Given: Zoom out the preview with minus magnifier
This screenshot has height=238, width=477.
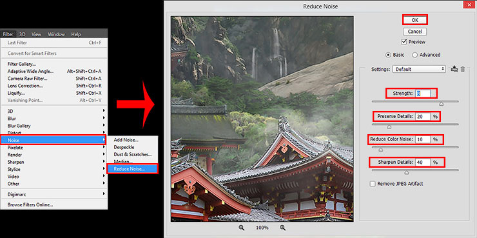Looking at the screenshot, I should tap(242, 228).
